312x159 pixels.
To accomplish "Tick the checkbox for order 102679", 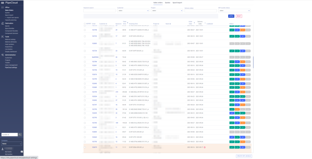I will tap(85, 147).
